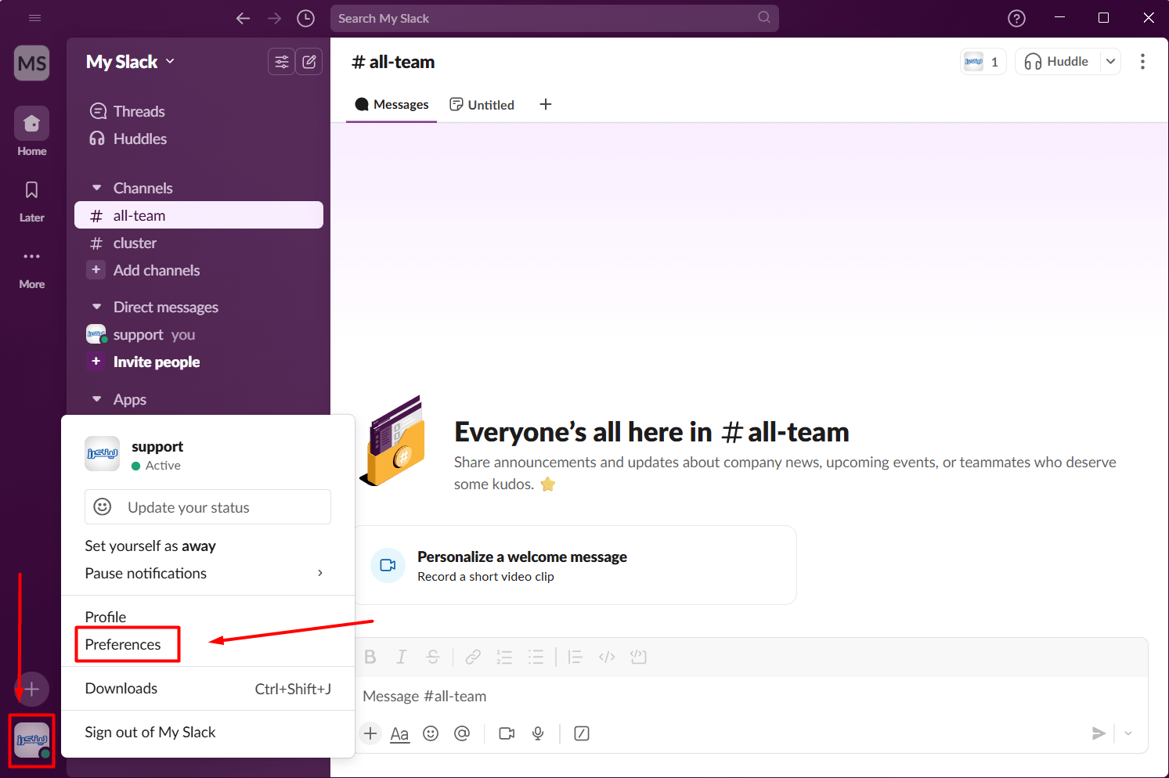
Task: Click the compose new message icon
Action: (309, 62)
